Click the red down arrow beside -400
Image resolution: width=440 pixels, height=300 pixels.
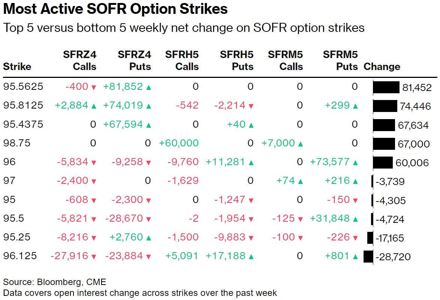pyautogui.click(x=94, y=87)
